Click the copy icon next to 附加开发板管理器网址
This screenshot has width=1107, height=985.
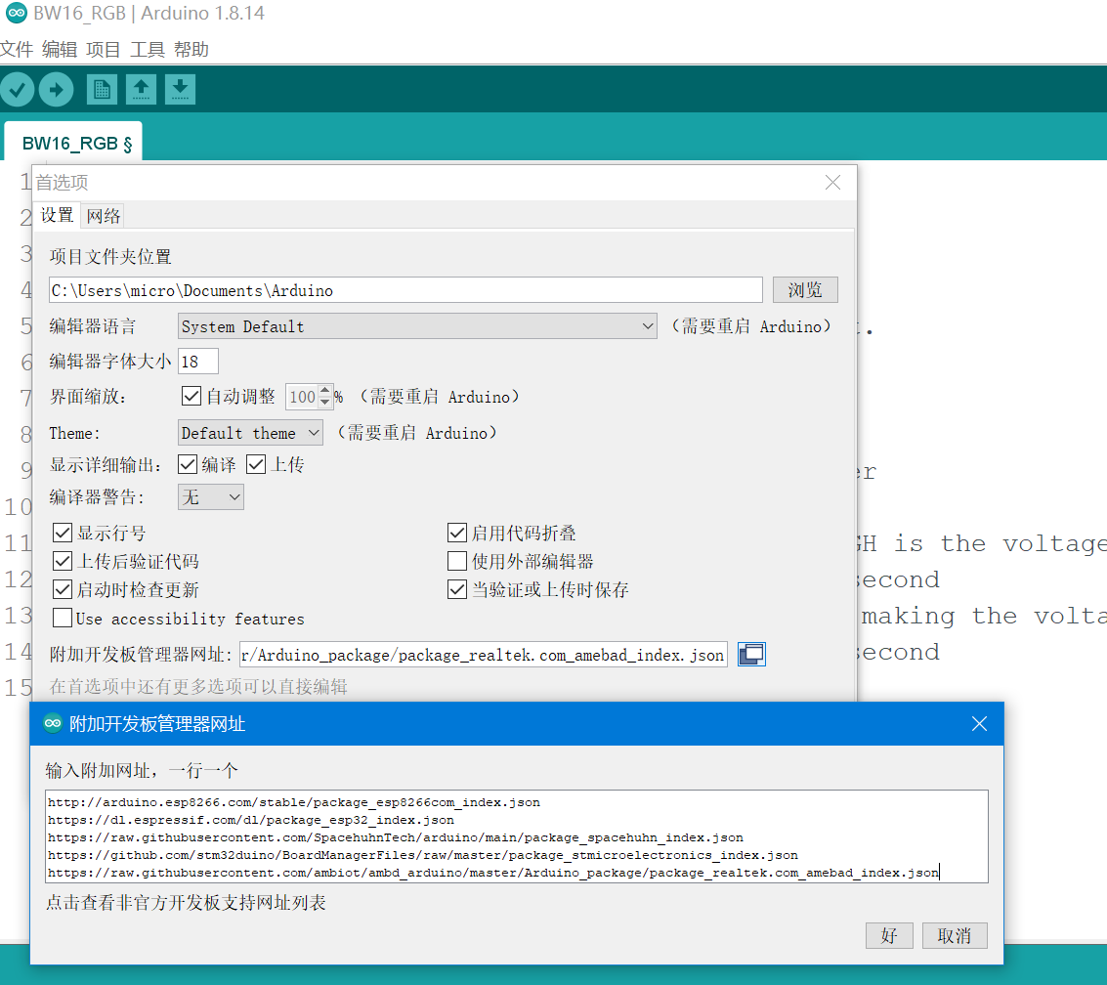click(750, 654)
